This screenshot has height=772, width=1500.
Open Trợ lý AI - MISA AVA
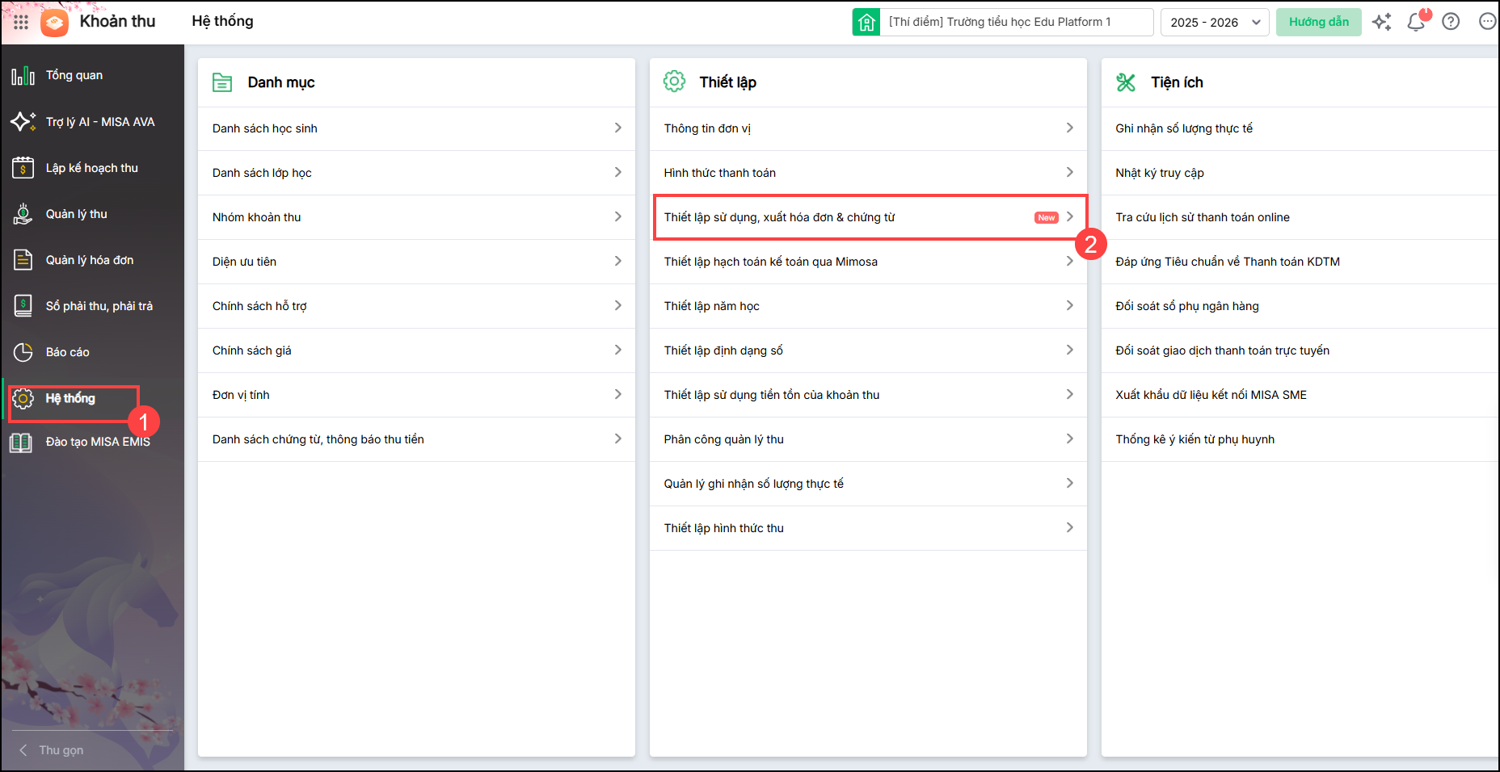pos(99,122)
